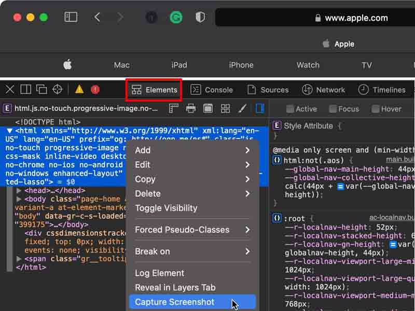This screenshot has width=415, height=311.
Task: Switch to the Console tab
Action: pyautogui.click(x=212, y=90)
